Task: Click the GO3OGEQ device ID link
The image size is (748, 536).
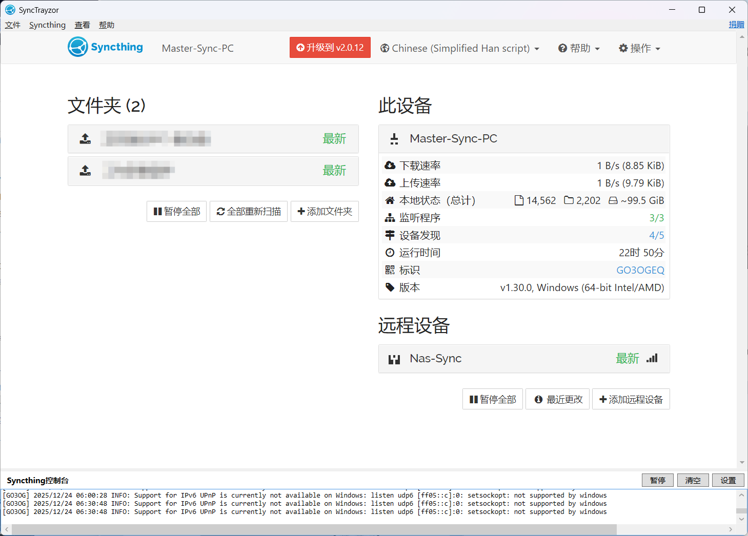Action: coord(640,270)
